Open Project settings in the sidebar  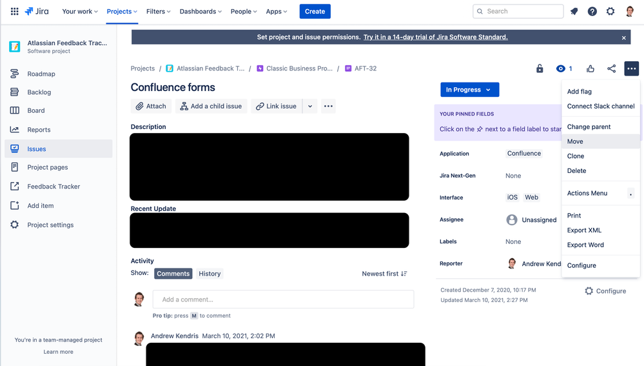58,225
